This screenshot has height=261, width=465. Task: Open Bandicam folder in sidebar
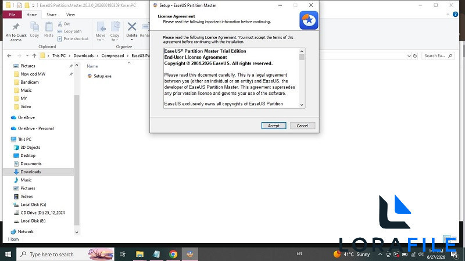click(x=30, y=82)
